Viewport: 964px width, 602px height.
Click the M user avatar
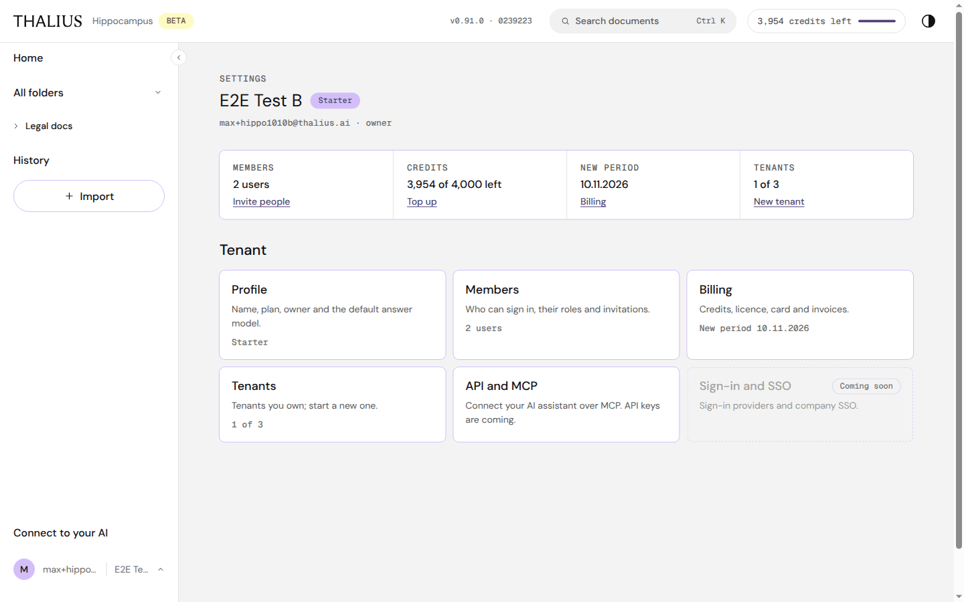(24, 569)
